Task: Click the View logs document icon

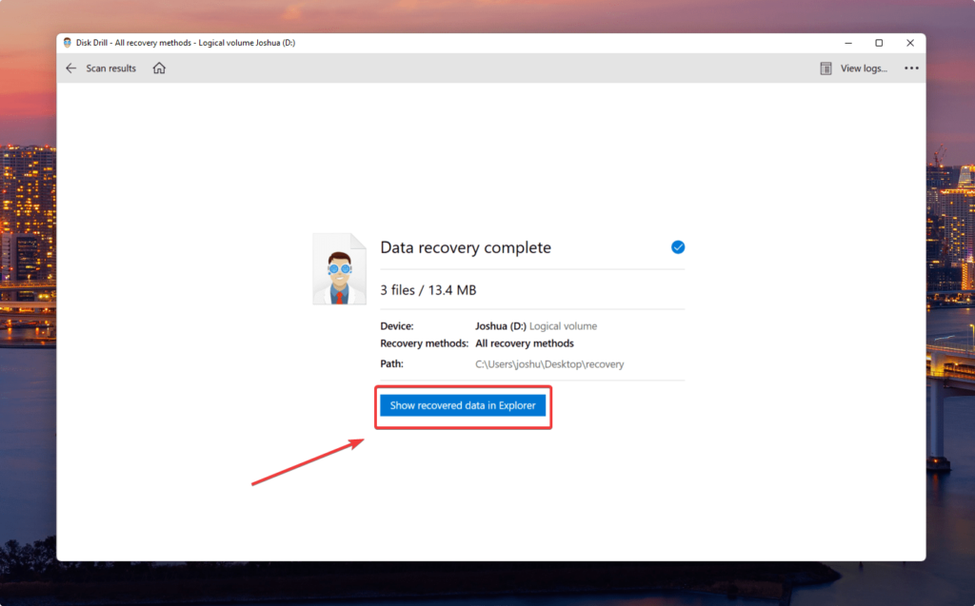Action: point(826,68)
